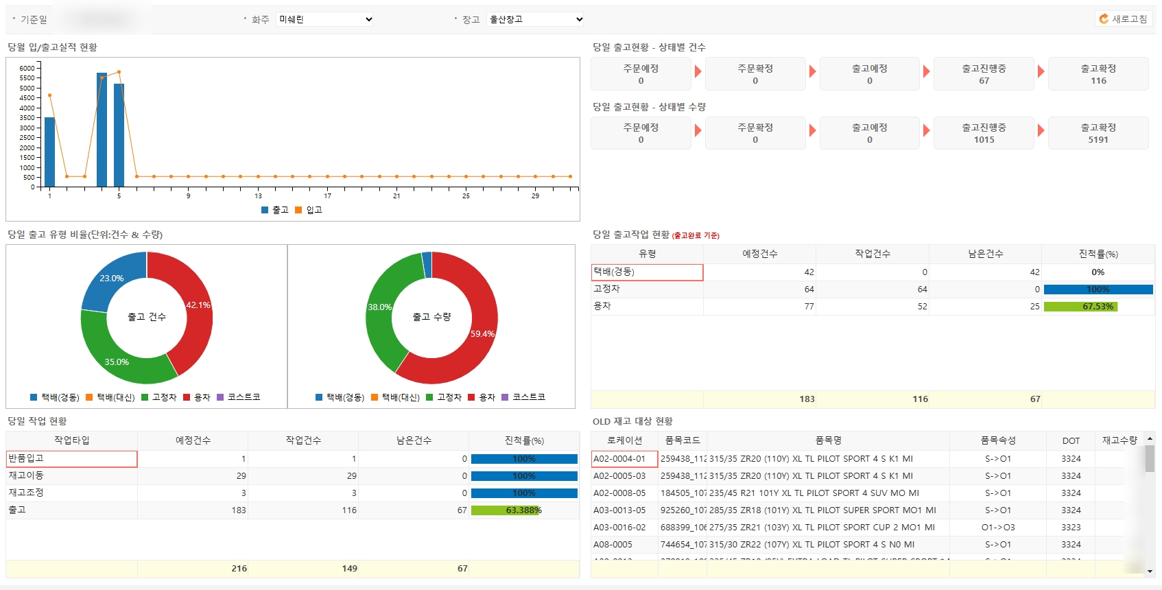
Task: Click the 새로고침 refresh icon
Action: (x=1104, y=19)
